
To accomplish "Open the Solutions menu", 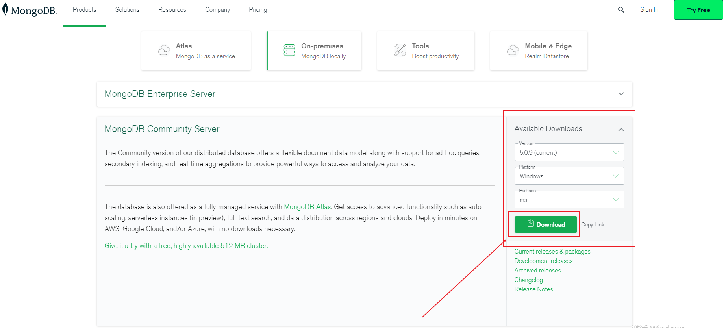I will [x=127, y=10].
